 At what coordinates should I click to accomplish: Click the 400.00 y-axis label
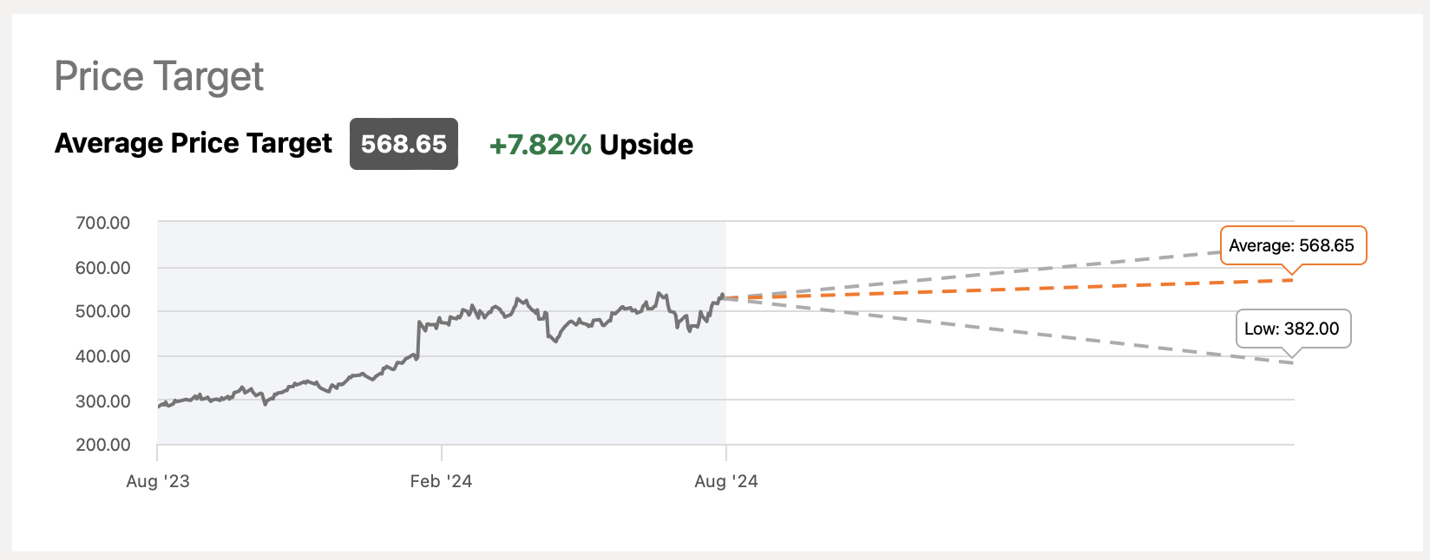(103, 356)
